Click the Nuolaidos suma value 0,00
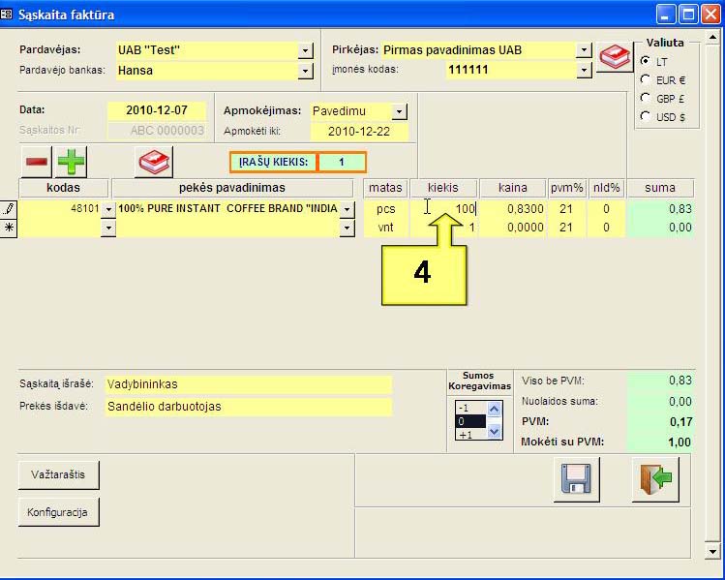This screenshot has width=725, height=580. coord(660,402)
